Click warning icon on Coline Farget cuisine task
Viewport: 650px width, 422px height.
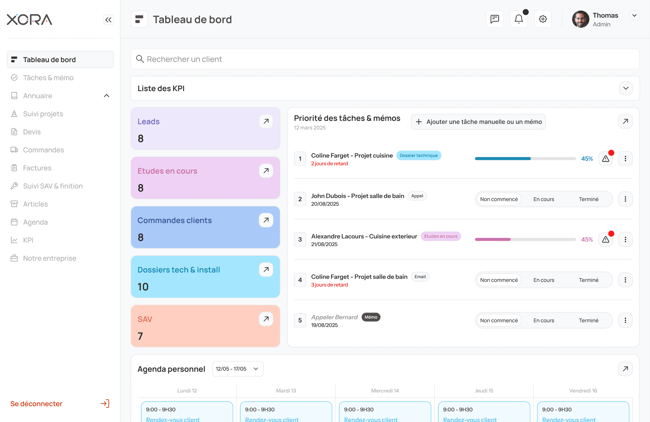(605, 159)
